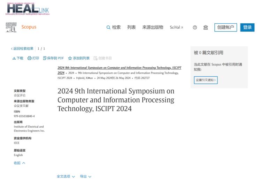Click the Elsevier tree logo icon

coord(11,27)
